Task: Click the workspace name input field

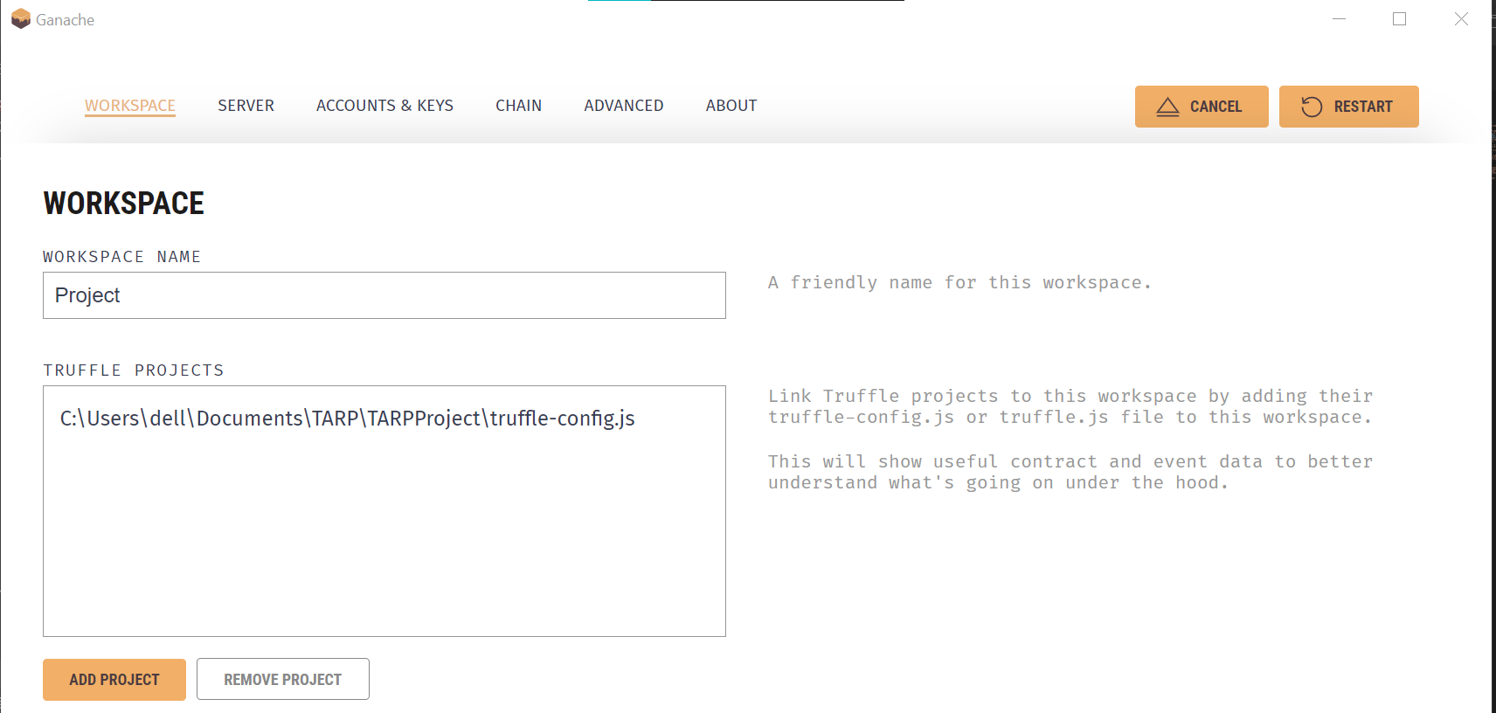Action: [x=384, y=295]
